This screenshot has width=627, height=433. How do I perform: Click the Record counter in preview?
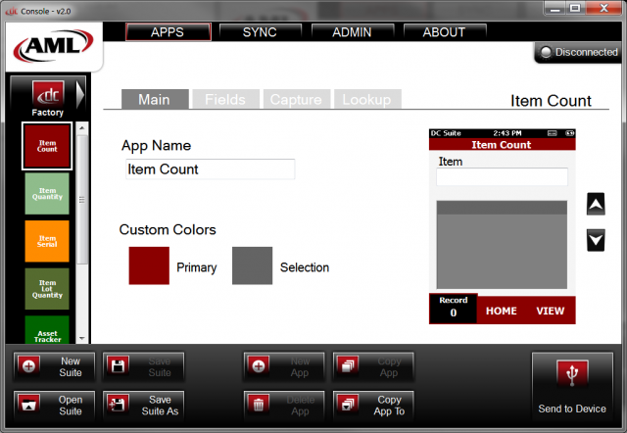point(453,309)
